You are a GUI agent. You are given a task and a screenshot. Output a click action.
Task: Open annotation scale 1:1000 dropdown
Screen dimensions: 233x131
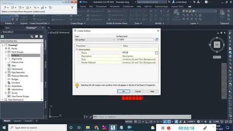[x=191, y=122]
